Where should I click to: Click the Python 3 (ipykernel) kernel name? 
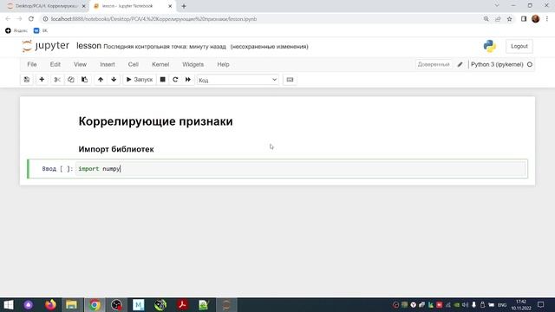(497, 64)
